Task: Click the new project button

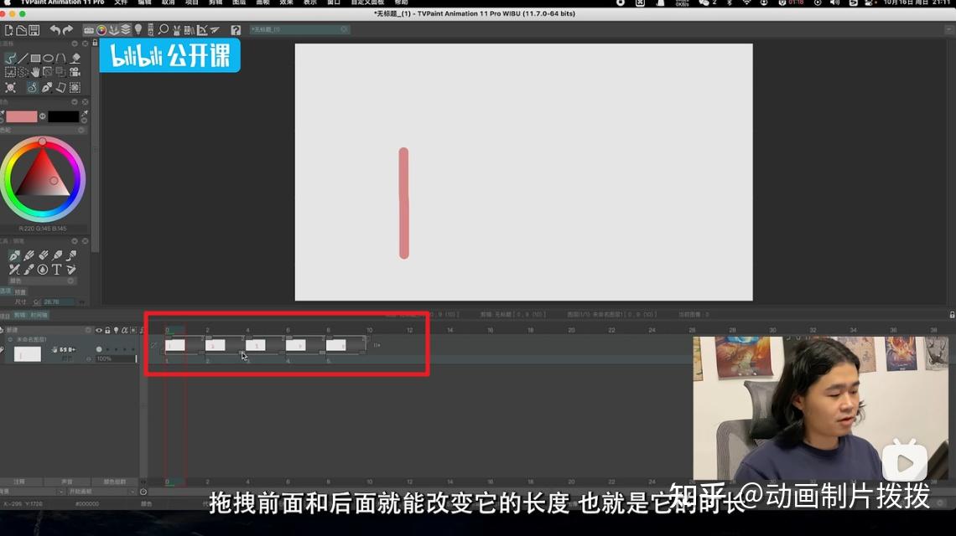Action: [x=7, y=30]
